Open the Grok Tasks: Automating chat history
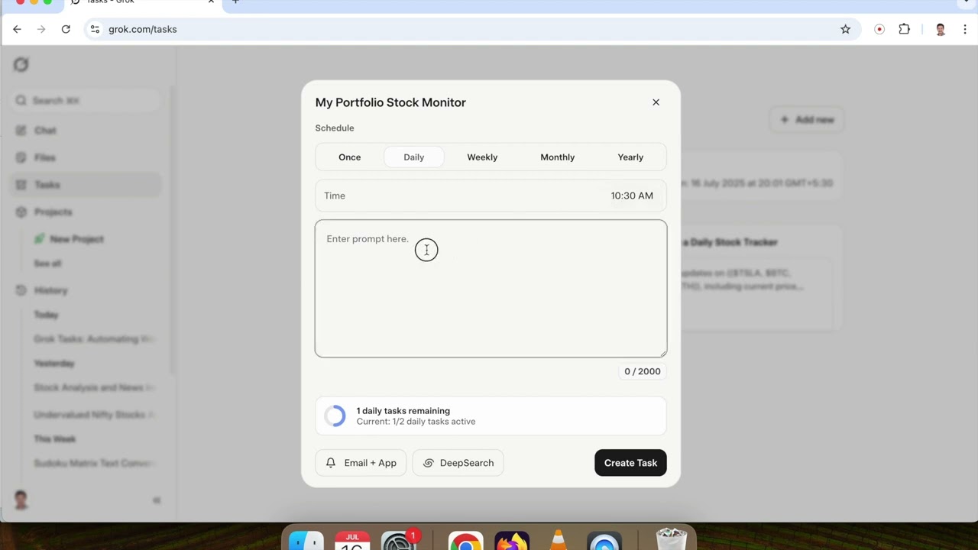The width and height of the screenshot is (978, 550). [x=96, y=338]
